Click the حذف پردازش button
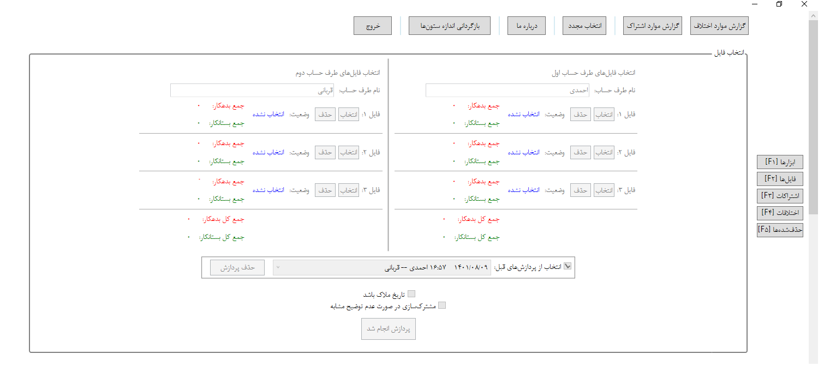 (237, 268)
